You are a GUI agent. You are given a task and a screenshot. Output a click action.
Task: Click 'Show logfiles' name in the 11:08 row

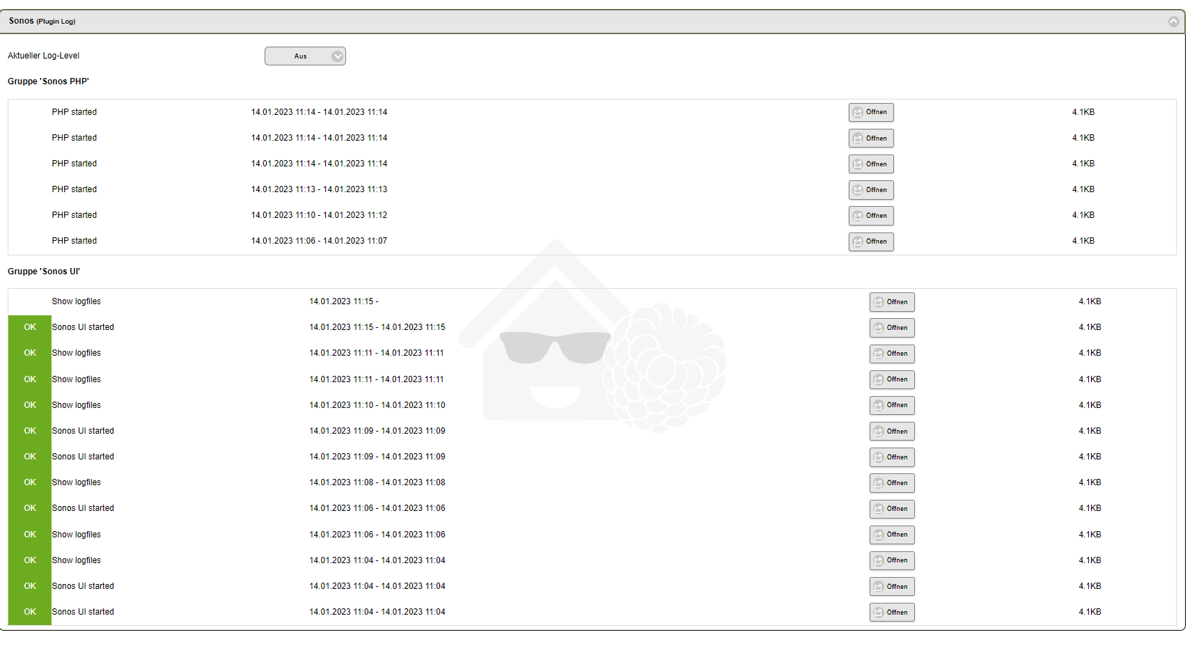coord(76,482)
